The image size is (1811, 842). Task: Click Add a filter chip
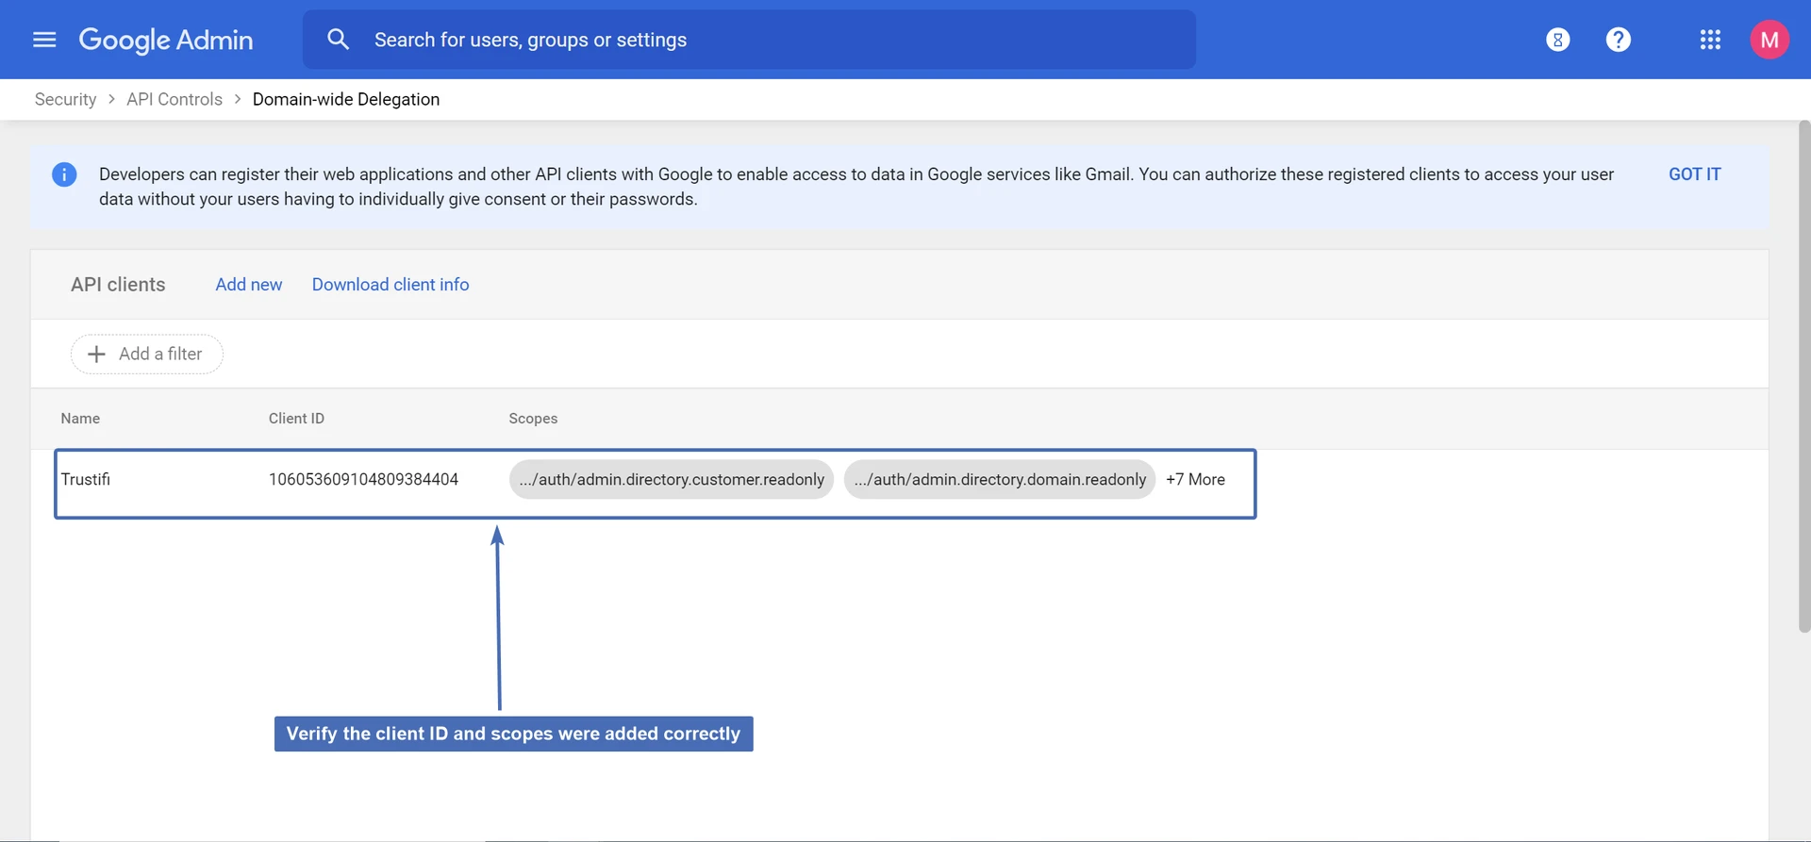click(147, 355)
